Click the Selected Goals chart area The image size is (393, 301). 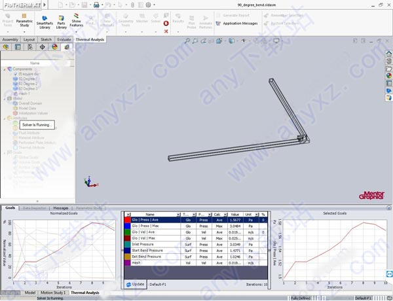pos(335,250)
